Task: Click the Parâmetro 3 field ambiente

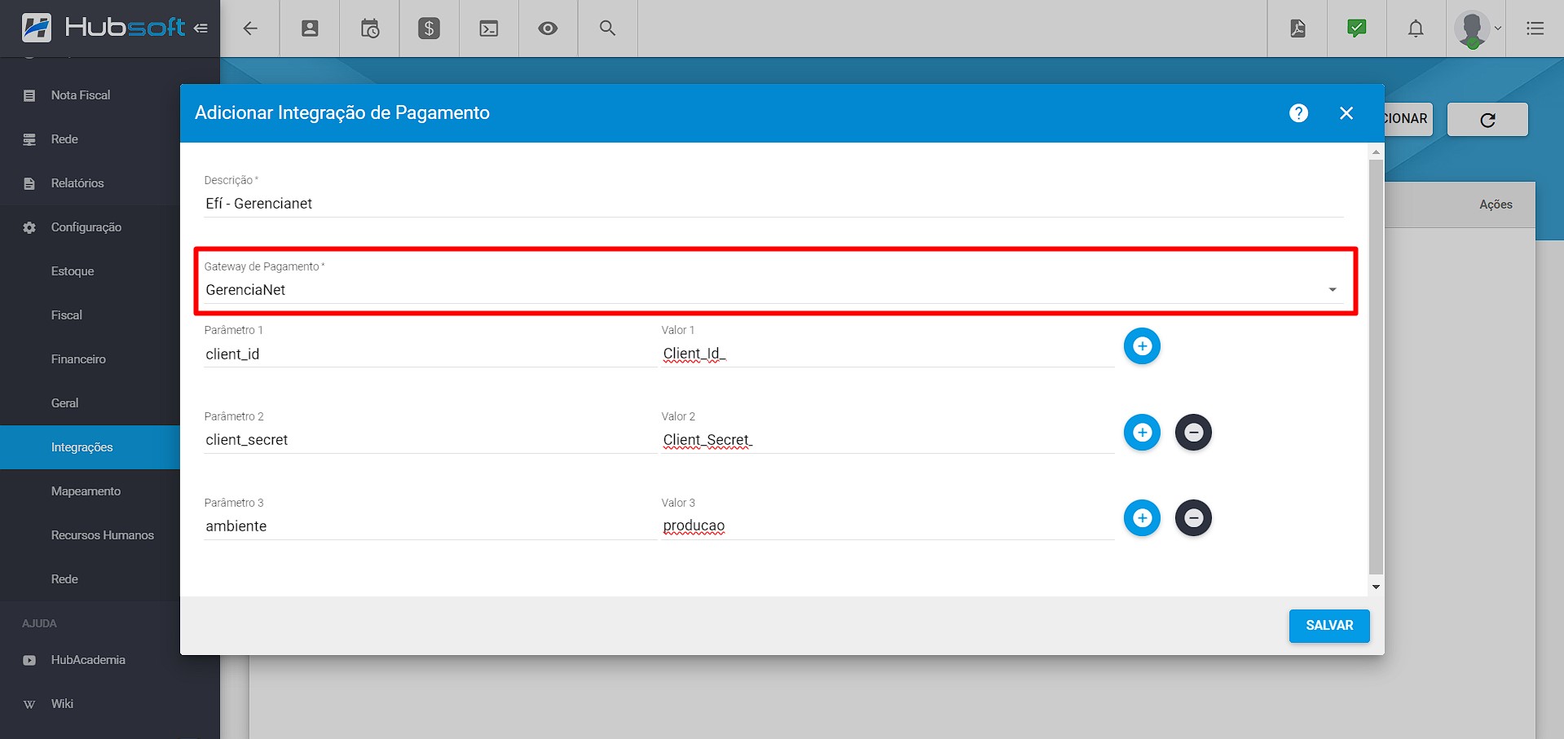Action: (430, 526)
